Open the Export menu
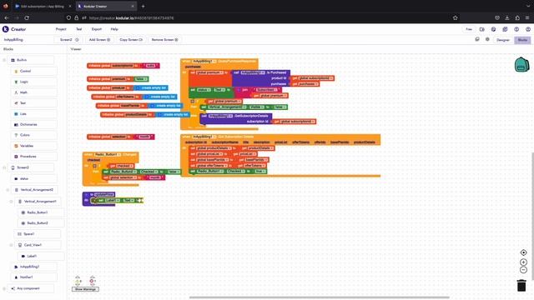Screen dimensions: 534x300 click(97, 29)
